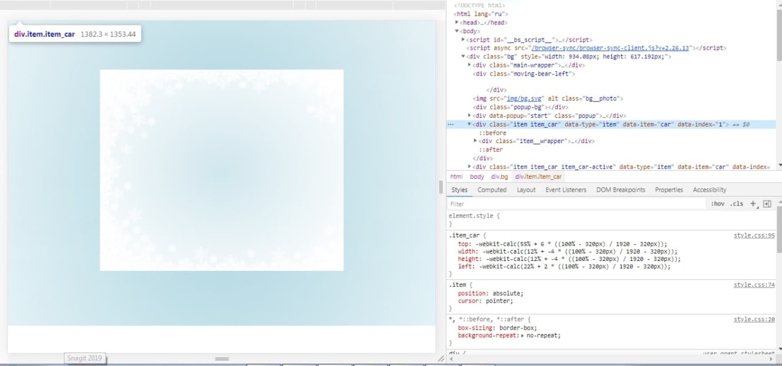Expand the data-popup start div node
Image resolution: width=782 pixels, height=366 pixels.
469,115
